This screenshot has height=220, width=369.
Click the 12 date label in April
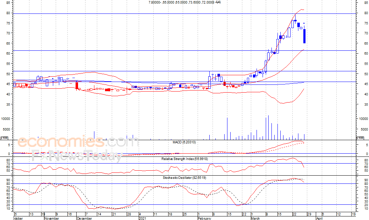point(339,214)
